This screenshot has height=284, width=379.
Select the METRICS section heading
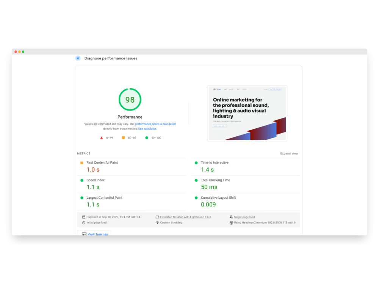84,154
